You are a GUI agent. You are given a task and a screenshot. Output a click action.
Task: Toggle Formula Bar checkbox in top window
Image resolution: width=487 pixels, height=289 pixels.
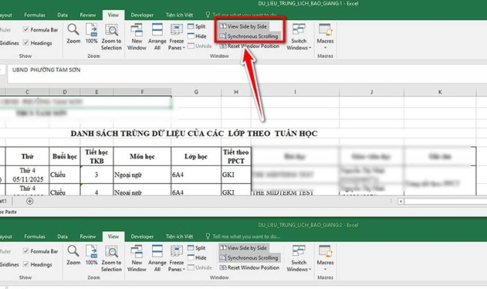coord(25,29)
